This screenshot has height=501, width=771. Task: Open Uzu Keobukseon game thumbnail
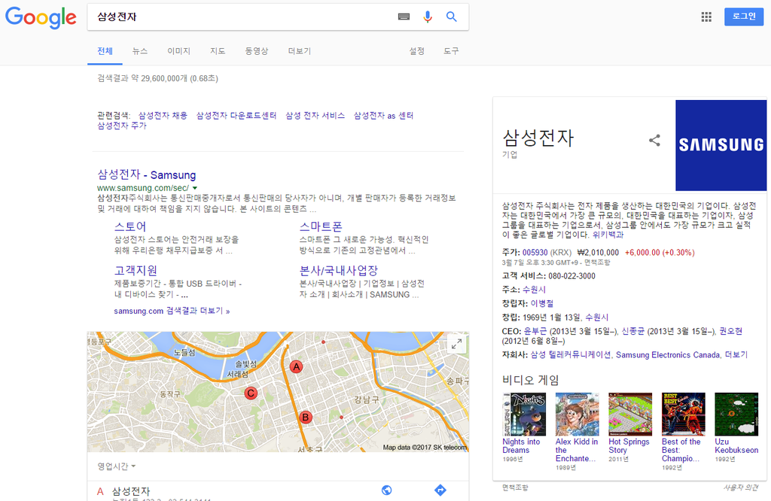[x=736, y=414]
